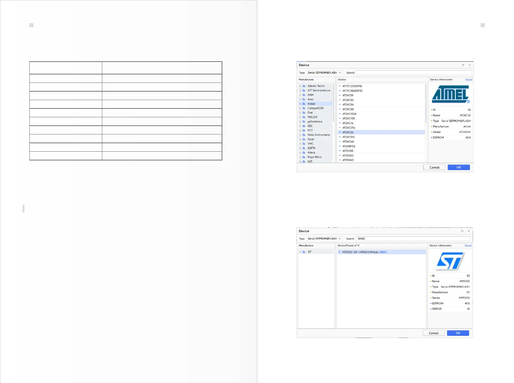The image size is (514, 383).
Task: Maximize the Atmel Device dialog window
Action: (x=463, y=65)
